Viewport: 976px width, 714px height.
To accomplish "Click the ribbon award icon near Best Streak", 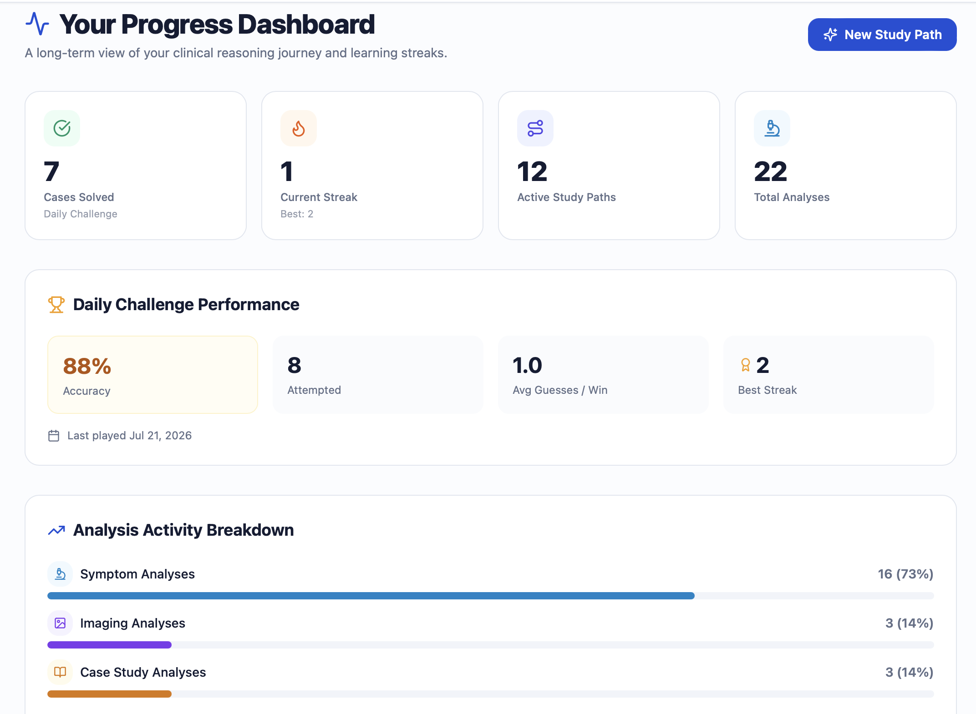I will [x=745, y=365].
